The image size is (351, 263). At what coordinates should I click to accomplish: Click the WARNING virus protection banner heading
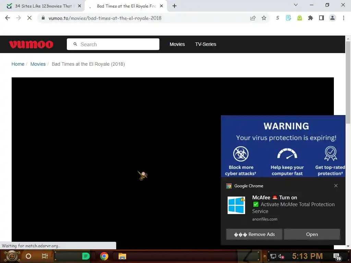(x=286, y=126)
